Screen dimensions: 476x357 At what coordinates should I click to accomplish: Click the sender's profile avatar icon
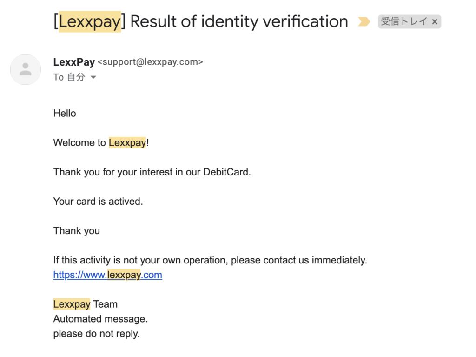pyautogui.click(x=26, y=69)
